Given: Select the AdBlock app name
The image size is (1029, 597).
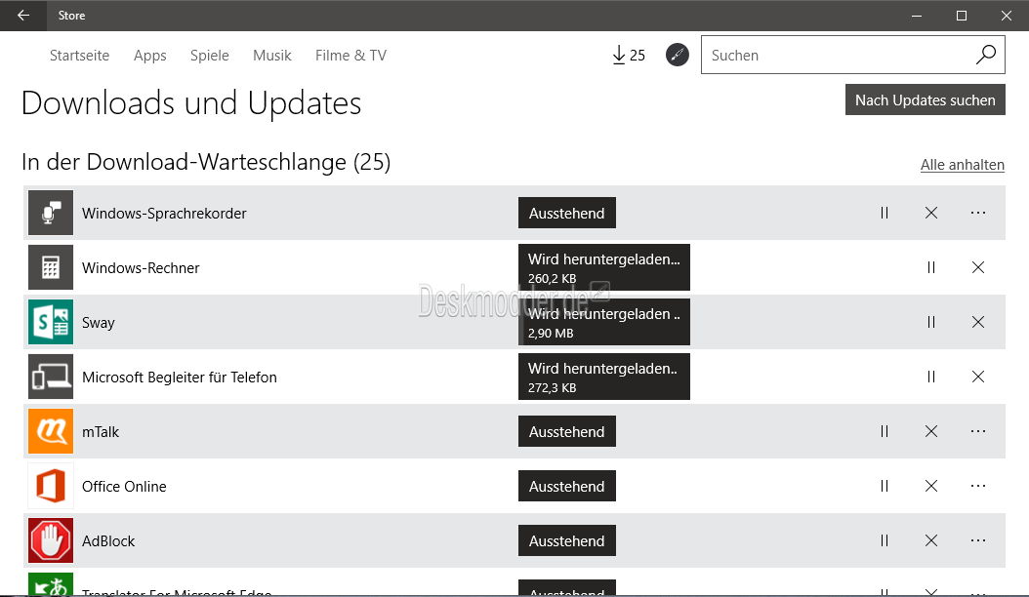Looking at the screenshot, I should pos(108,540).
